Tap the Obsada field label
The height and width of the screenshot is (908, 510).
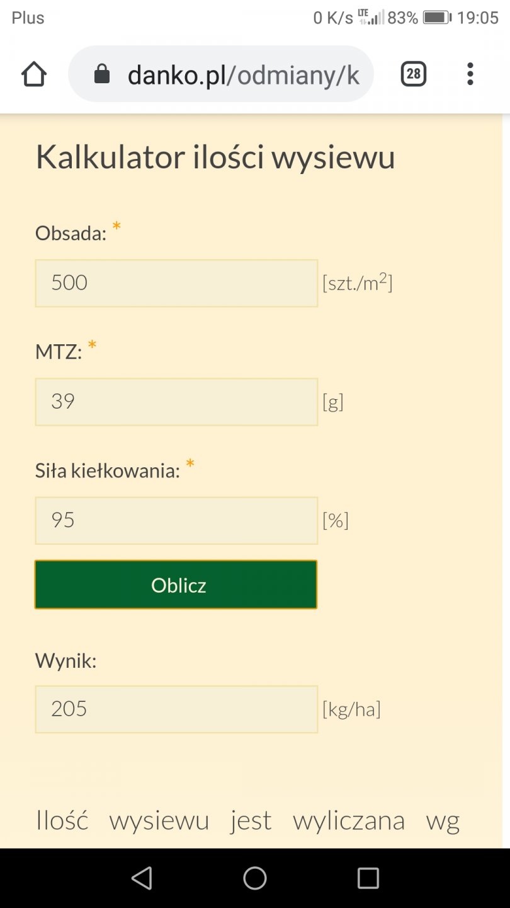pyautogui.click(x=71, y=233)
